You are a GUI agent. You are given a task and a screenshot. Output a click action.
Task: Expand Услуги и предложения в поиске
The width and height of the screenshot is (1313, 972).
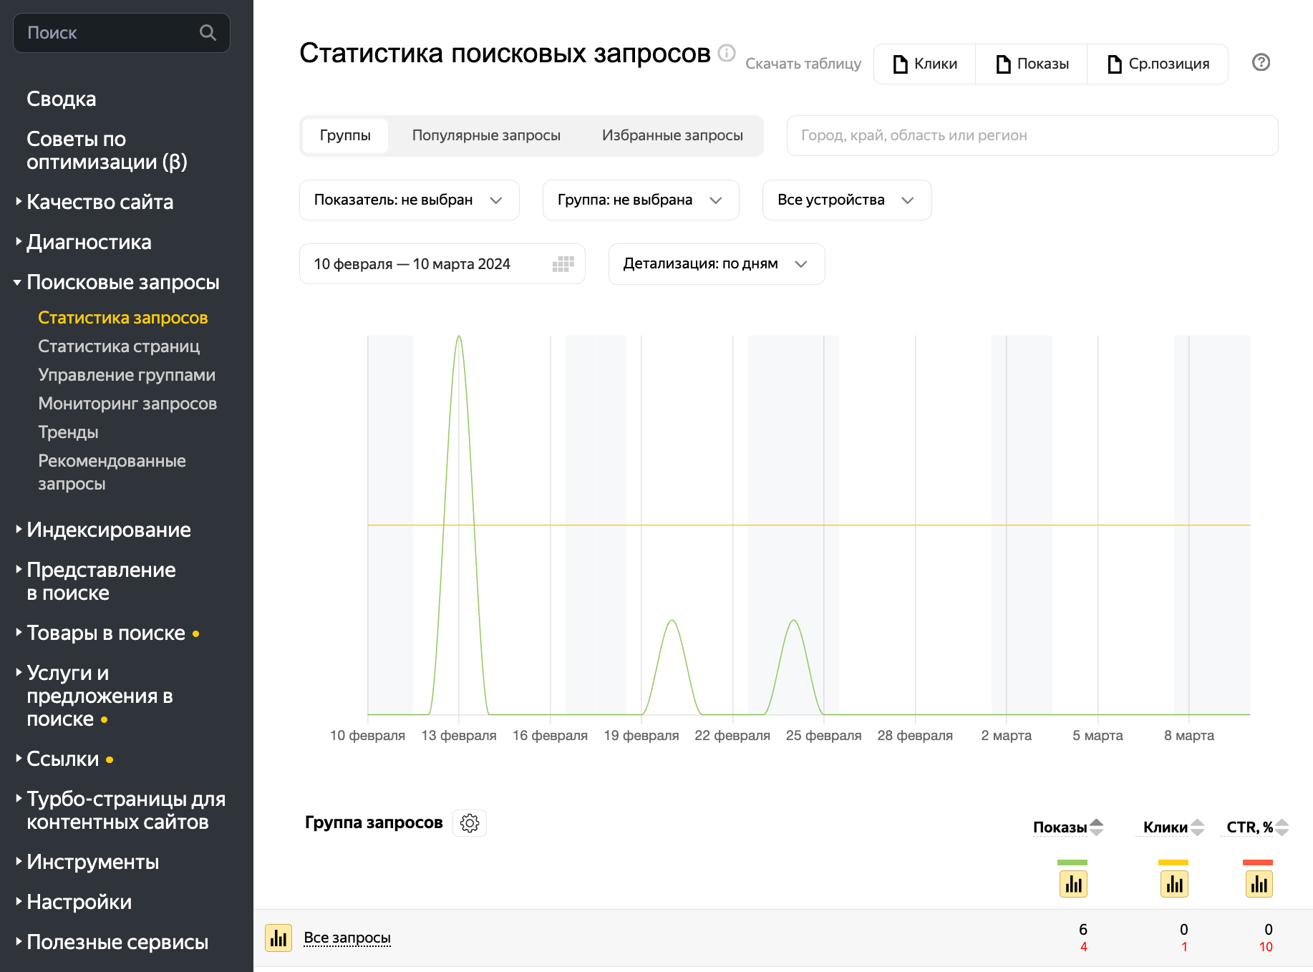(x=100, y=696)
